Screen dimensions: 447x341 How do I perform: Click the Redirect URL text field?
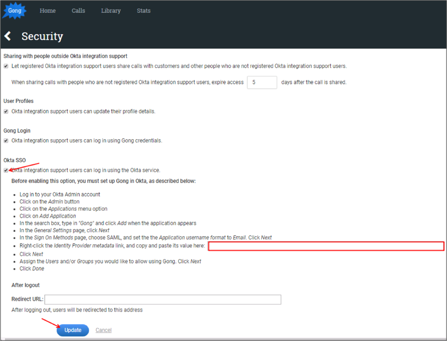163,299
